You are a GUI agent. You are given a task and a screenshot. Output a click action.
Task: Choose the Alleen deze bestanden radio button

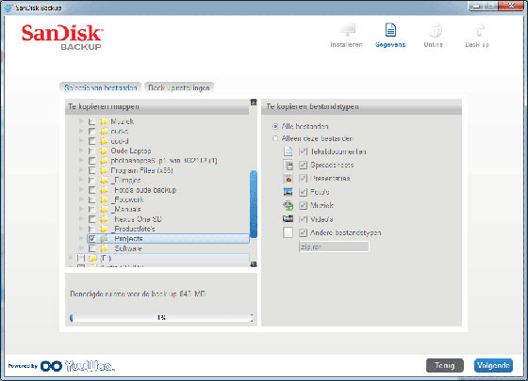point(275,138)
